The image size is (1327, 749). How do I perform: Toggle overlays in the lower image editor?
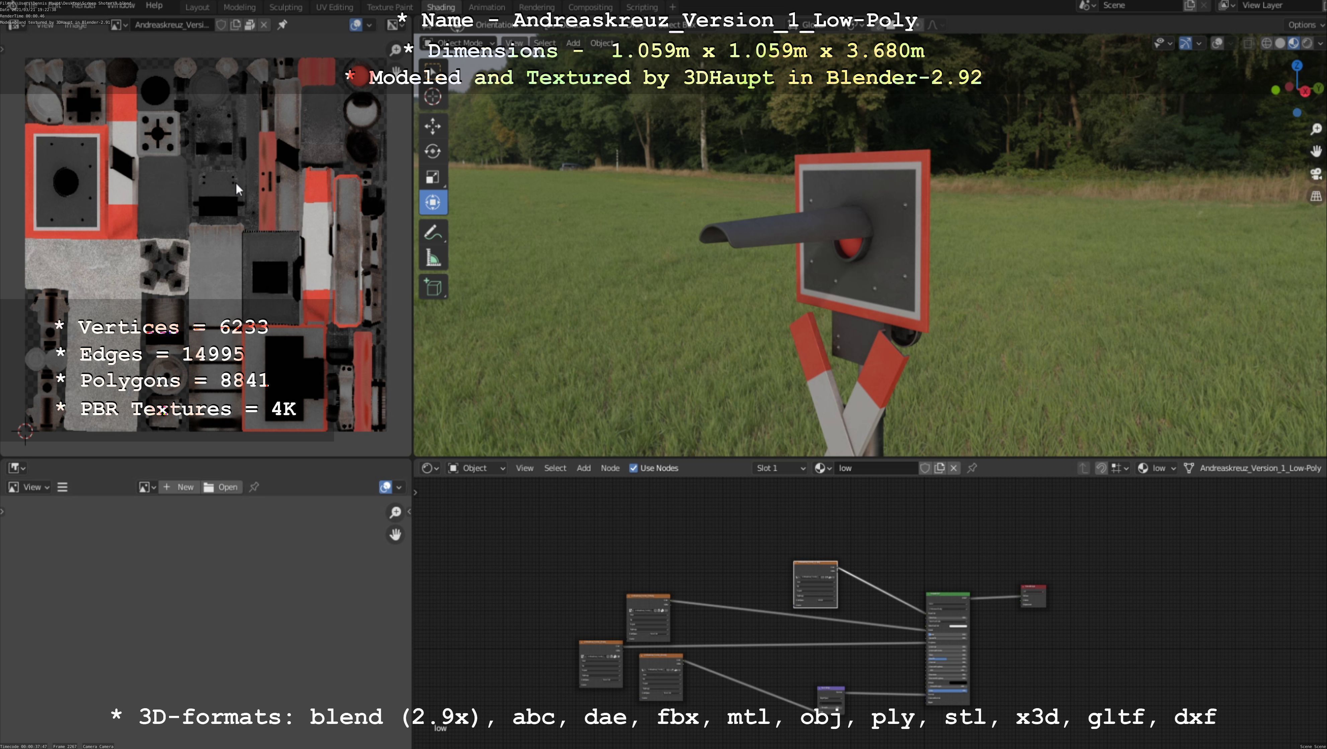385,487
